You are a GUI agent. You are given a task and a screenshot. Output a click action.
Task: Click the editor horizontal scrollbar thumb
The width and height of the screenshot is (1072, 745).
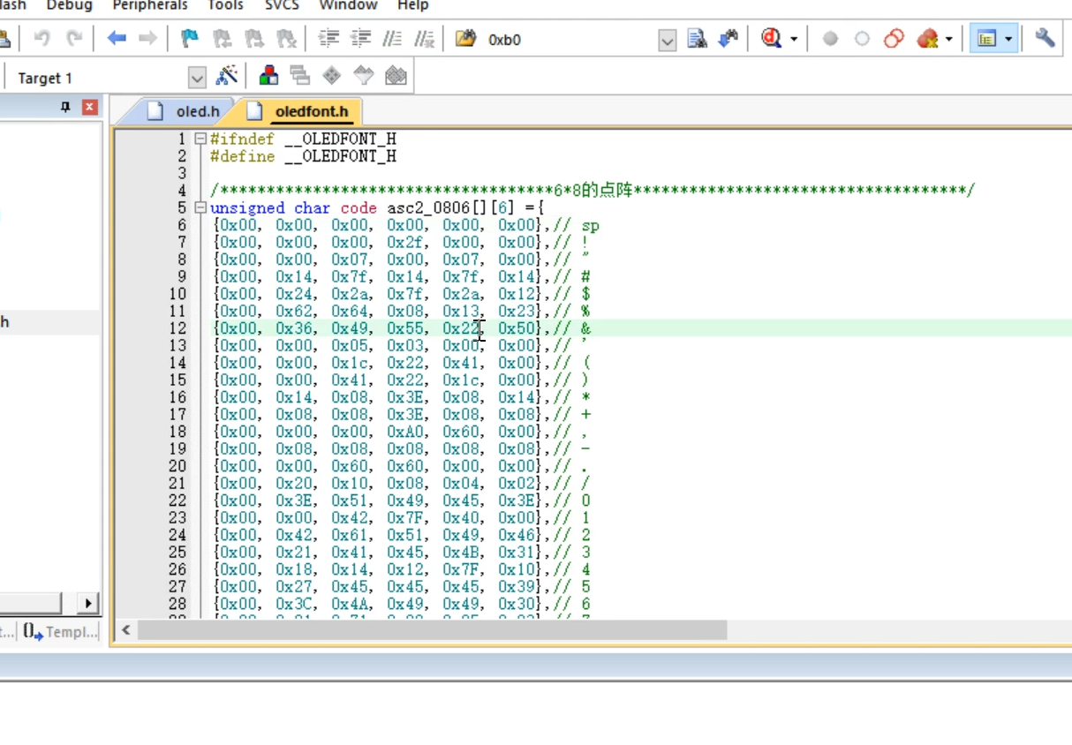[432, 630]
